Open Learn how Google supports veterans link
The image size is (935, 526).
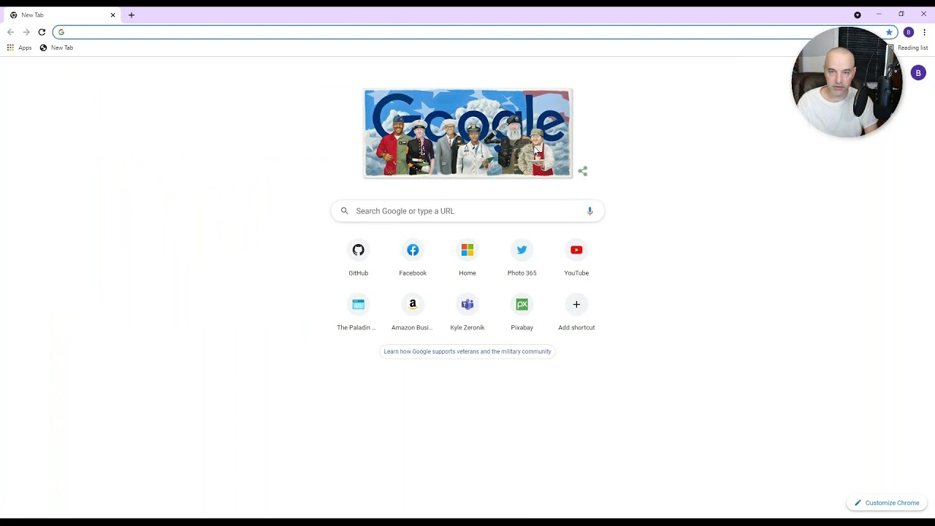(x=467, y=351)
